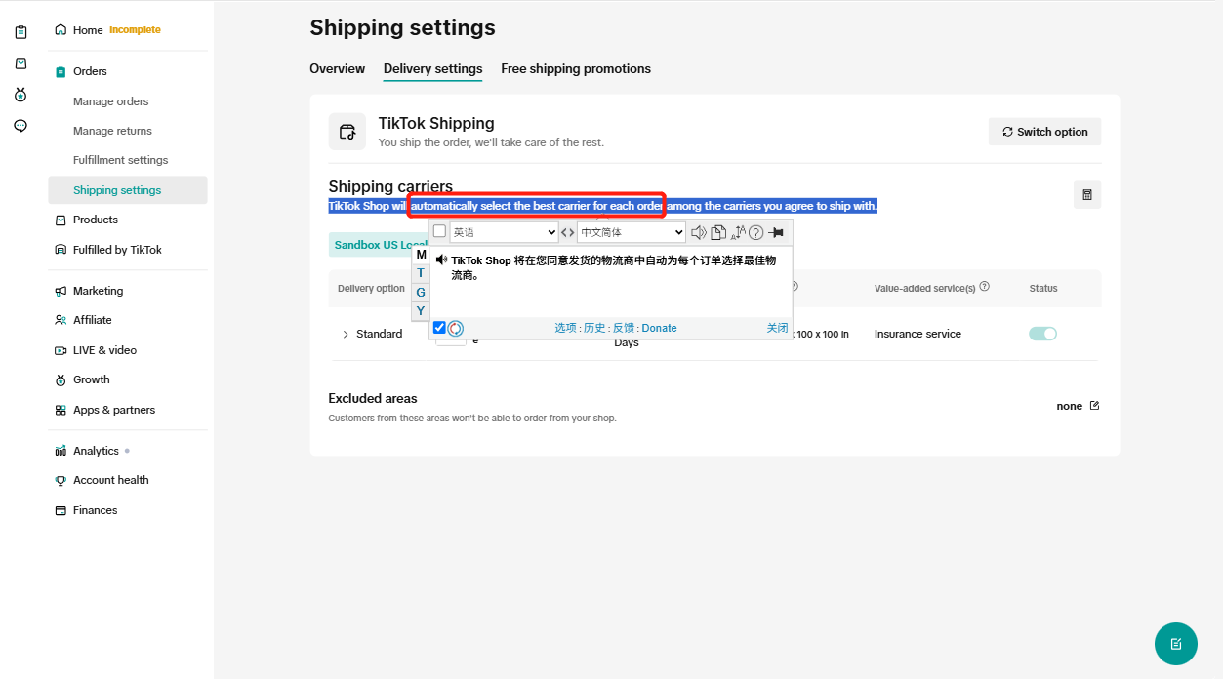The image size is (1223, 679).
Task: Click the Affiliate people icon
Action: pos(61,320)
